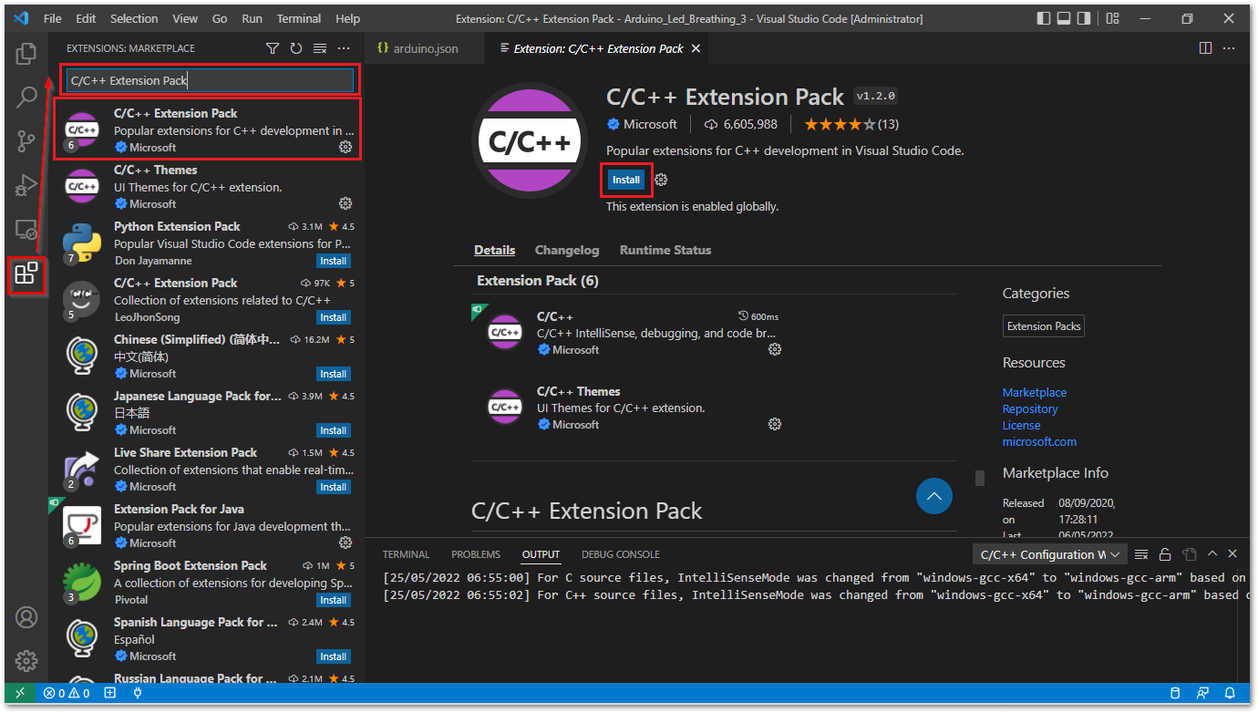Open the Run and Debug view

tap(26, 185)
